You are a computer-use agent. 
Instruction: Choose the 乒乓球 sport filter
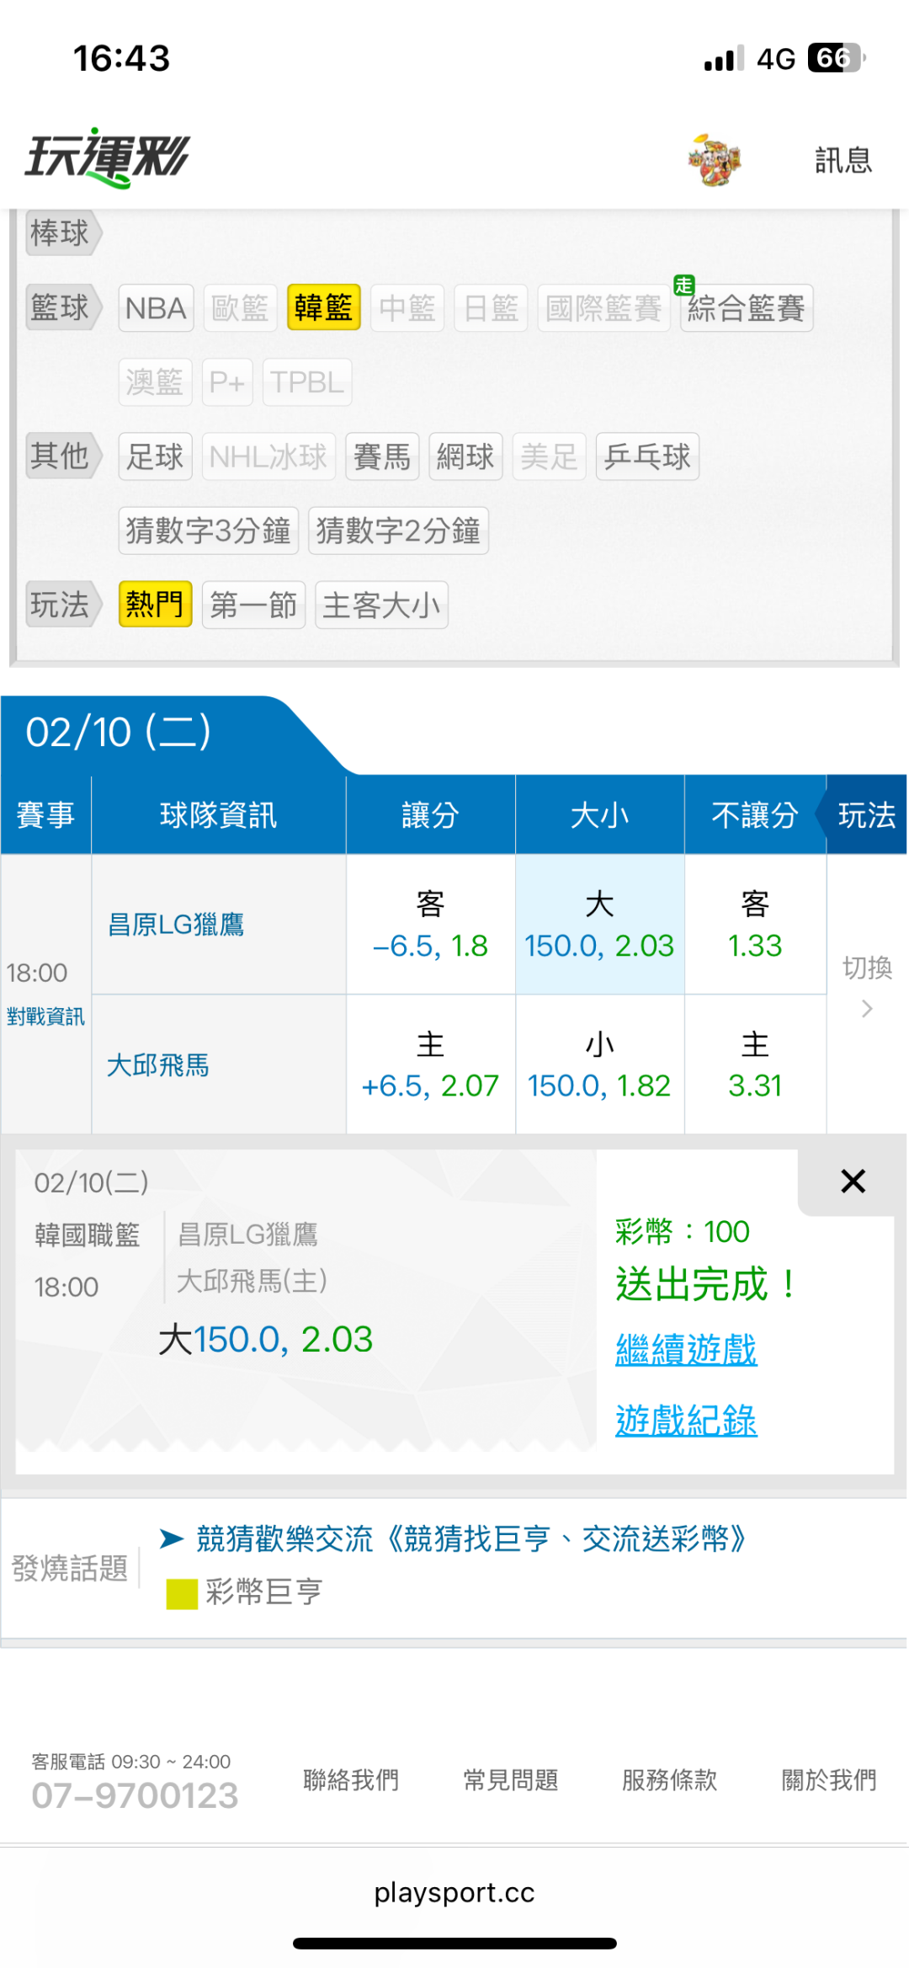coord(647,456)
